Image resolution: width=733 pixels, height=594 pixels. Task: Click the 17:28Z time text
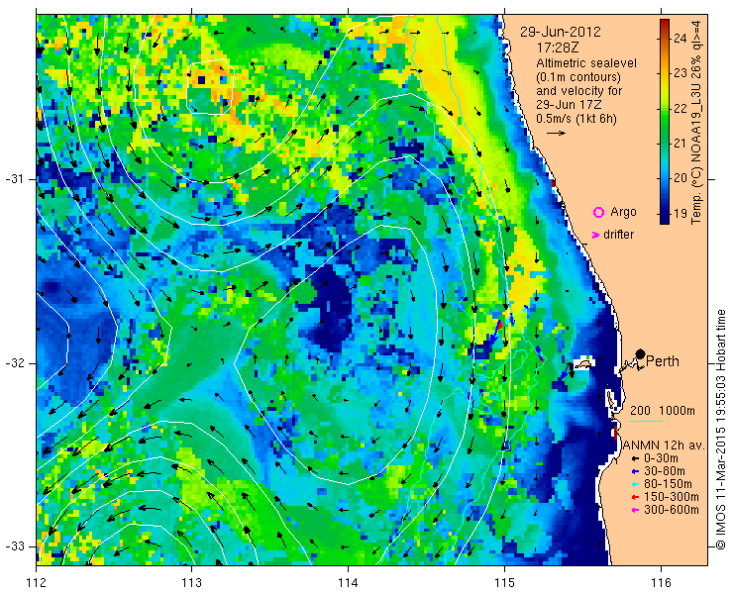(x=558, y=48)
